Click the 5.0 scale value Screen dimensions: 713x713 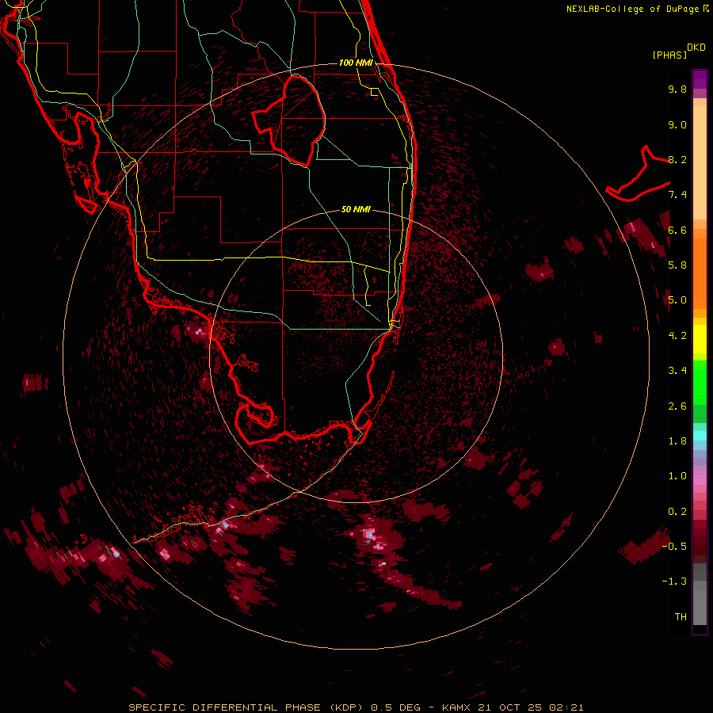coord(677,300)
